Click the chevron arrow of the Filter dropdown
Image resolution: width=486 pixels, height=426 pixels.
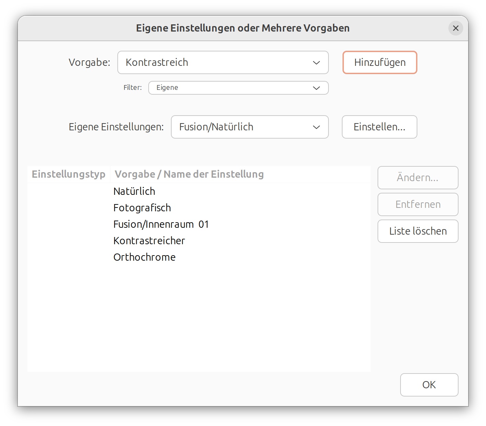[x=316, y=88]
